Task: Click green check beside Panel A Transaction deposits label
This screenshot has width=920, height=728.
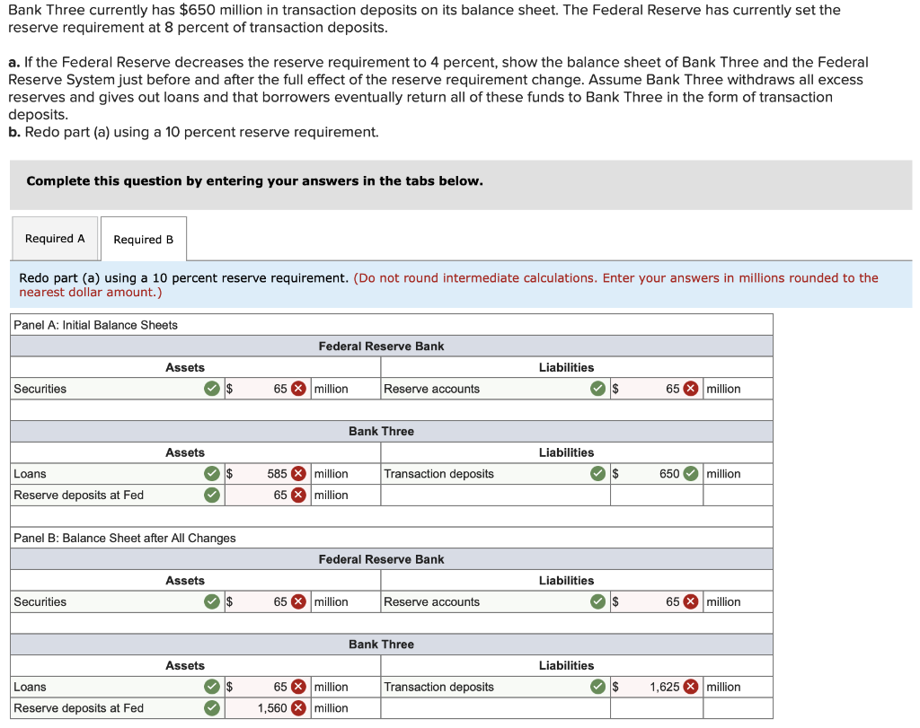Action: 597,474
